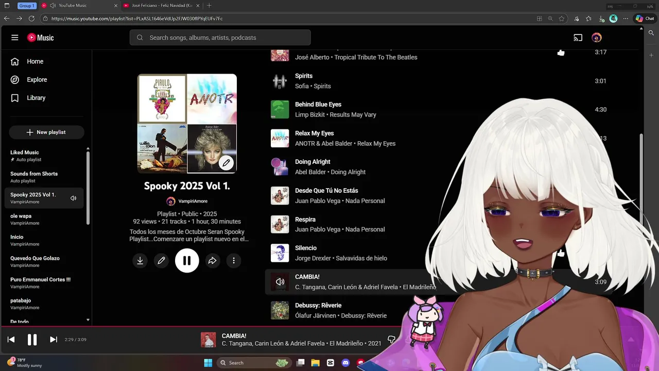Click the Doing Alright track title
Screen dimensions: 659x371
pos(313,162)
